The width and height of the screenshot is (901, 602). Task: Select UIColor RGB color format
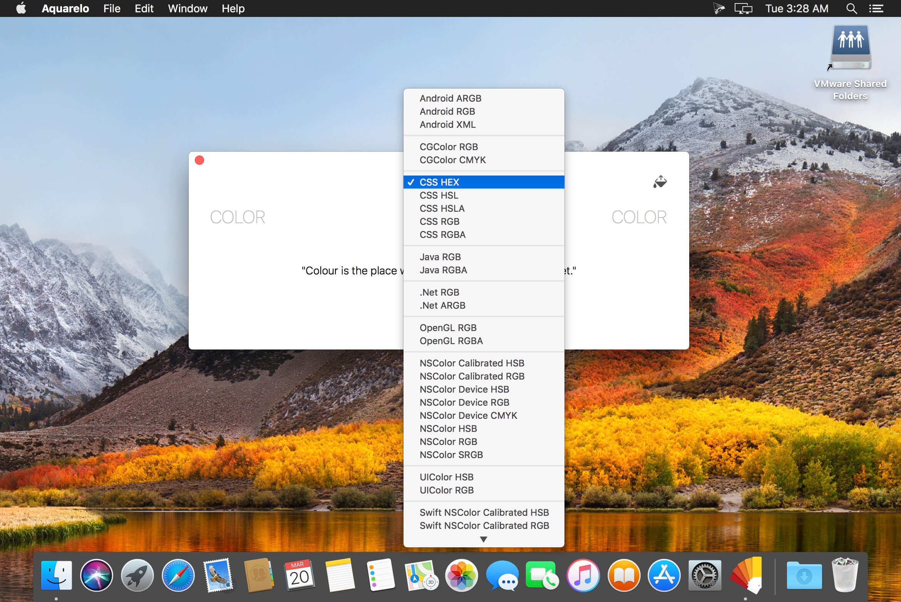pos(447,490)
